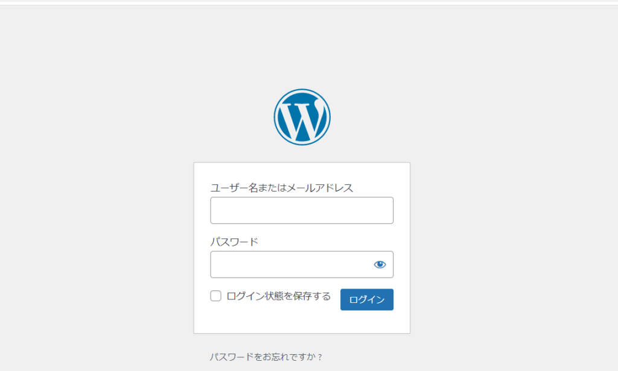Screen dimensions: 618x371
Task: Focus the ユーザー名またはメールアドレス input field
Action: pyautogui.click(x=302, y=210)
